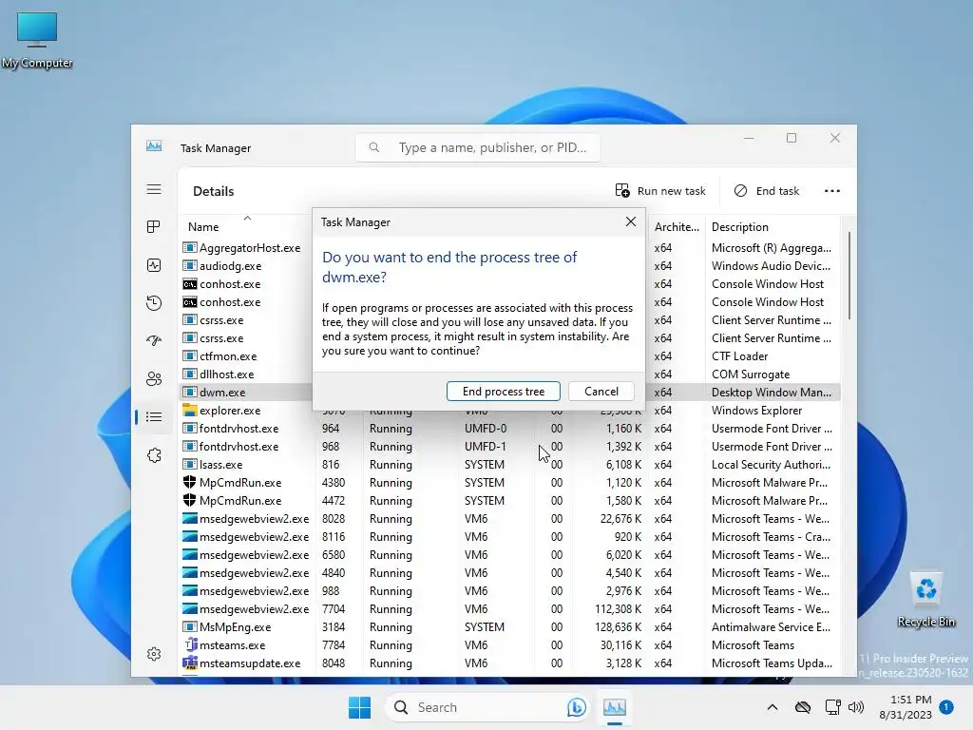Open the App history page in sidebar
Image resolution: width=973 pixels, height=730 pixels.
[154, 303]
